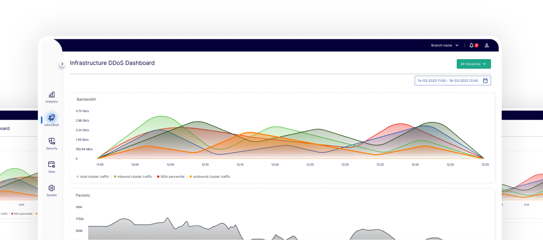Click the gray area in Packets chart
Viewport: 543px width, 240px height.
point(145,230)
